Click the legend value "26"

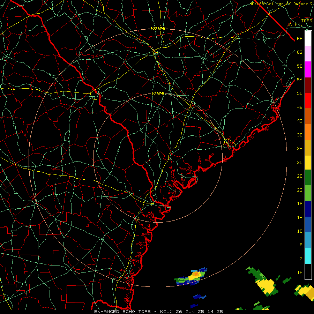(300, 176)
